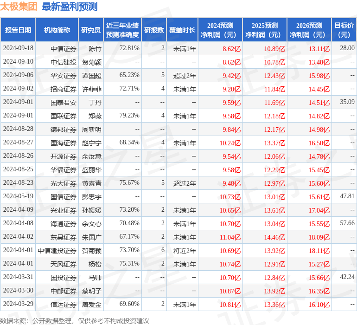The image size is (357, 325).
Task: Click researcher name 蔡明子
Action: pyautogui.click(x=92, y=291)
